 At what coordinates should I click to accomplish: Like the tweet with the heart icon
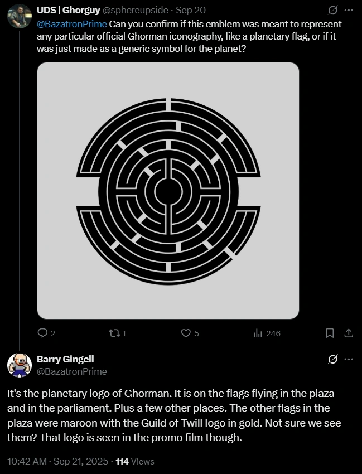coord(186,333)
